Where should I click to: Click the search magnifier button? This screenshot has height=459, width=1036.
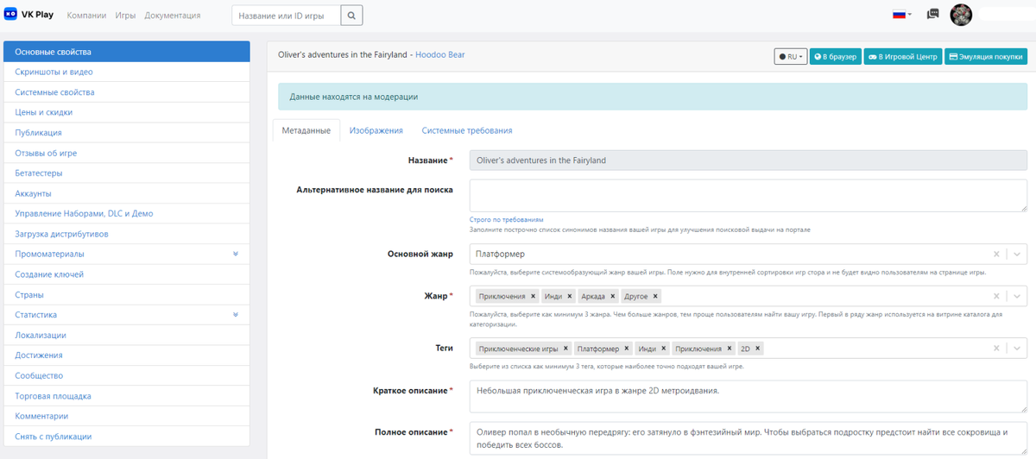[352, 16]
